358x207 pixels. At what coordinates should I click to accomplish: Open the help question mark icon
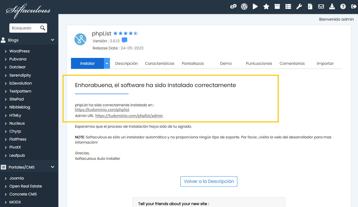[343, 7]
